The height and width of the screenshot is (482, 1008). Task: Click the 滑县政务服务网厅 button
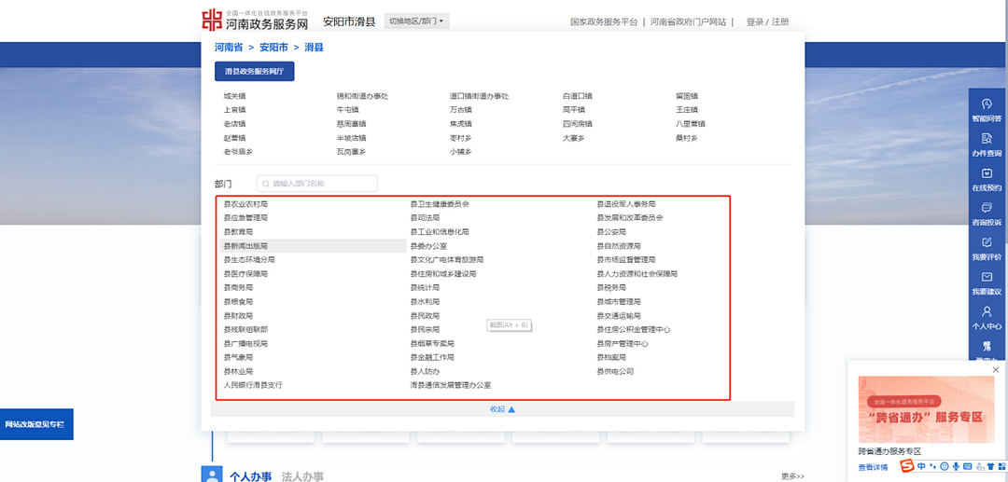coord(254,71)
